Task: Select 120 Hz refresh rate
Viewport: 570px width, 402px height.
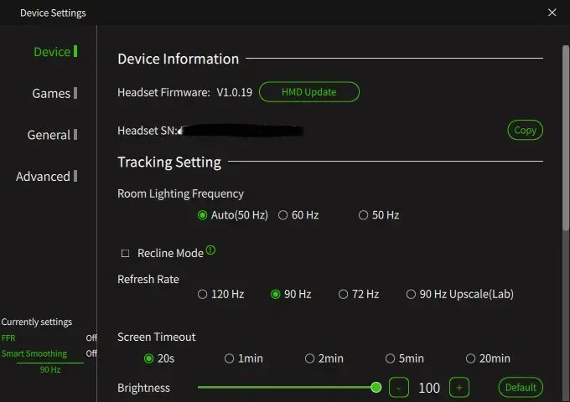Action: click(202, 294)
